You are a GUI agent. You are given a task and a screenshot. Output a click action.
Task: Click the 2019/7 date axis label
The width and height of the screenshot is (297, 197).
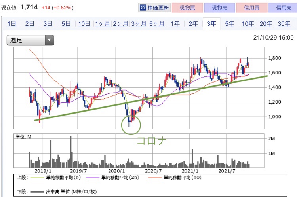(x=78, y=171)
